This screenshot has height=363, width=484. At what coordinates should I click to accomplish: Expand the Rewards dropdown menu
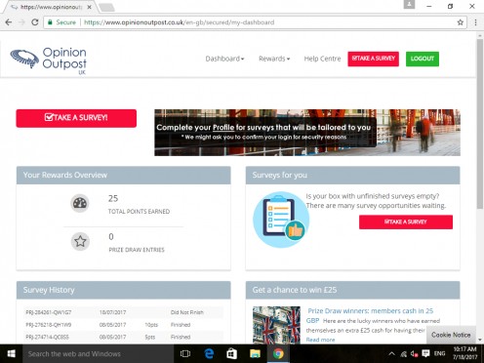[x=274, y=59]
